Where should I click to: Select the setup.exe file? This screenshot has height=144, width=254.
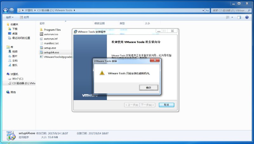click(48, 48)
